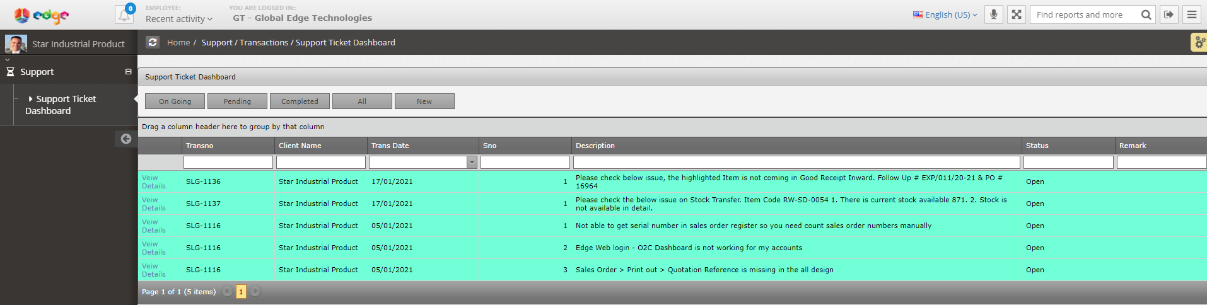Click description about Quotation Reference missing
1207x305 pixels.
tap(704, 270)
